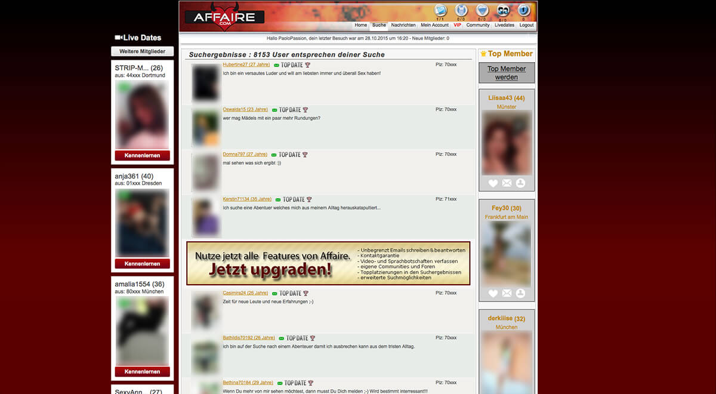Send mail via envelope icon under Liisaa43
The width and height of the screenshot is (716, 394).
[x=507, y=183]
